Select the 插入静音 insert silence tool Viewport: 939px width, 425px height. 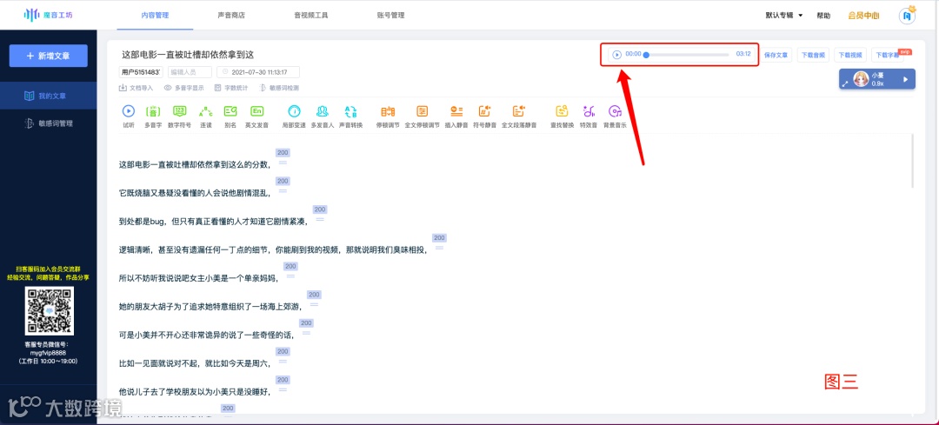pyautogui.click(x=457, y=110)
